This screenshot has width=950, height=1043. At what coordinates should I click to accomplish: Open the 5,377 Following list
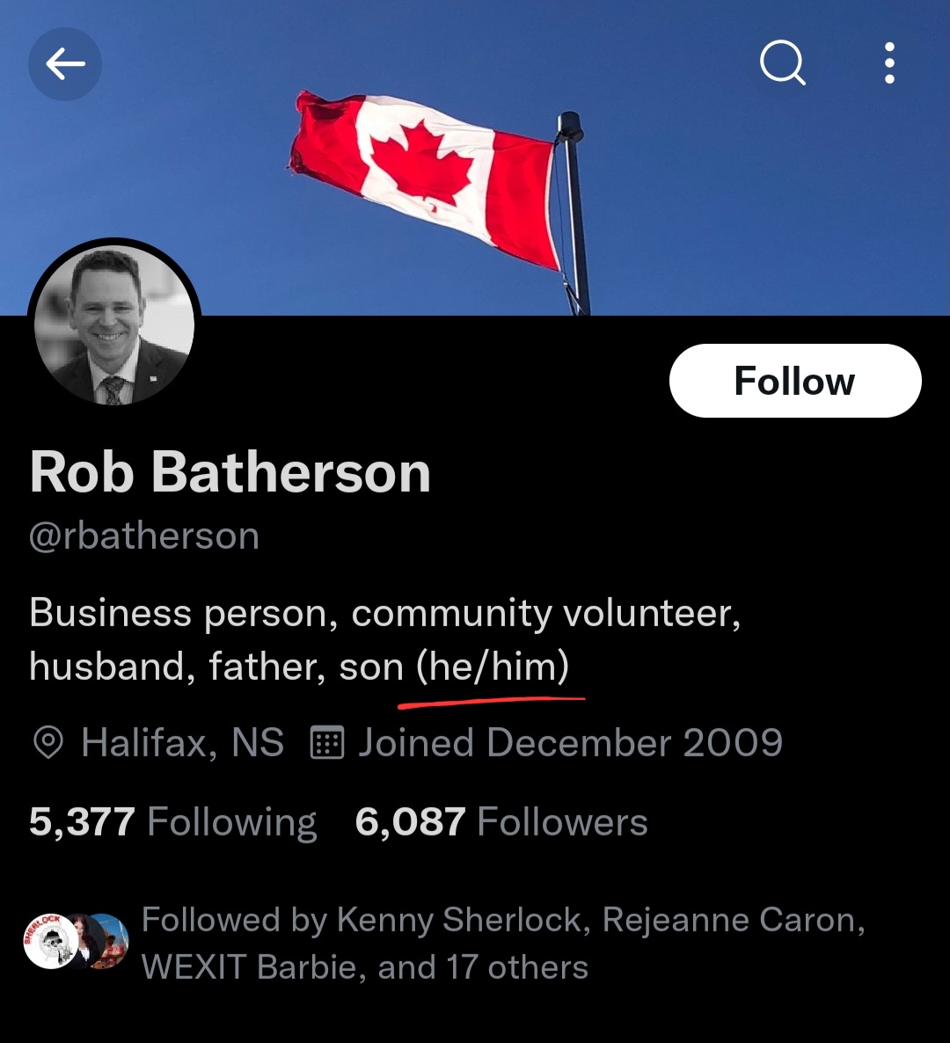(172, 821)
